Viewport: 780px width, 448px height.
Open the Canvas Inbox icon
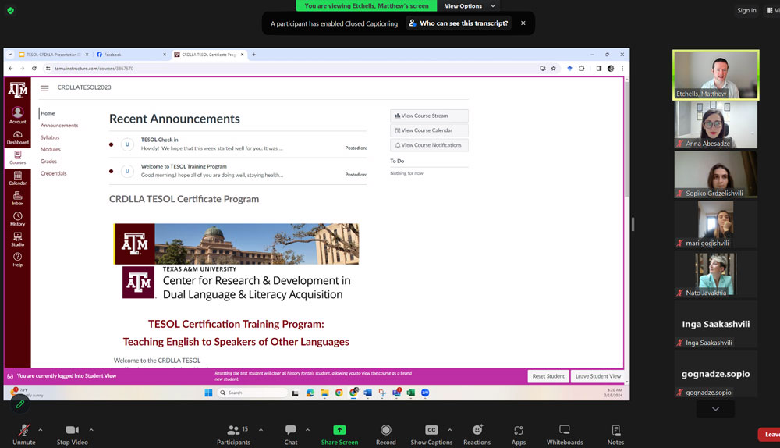coord(17,198)
